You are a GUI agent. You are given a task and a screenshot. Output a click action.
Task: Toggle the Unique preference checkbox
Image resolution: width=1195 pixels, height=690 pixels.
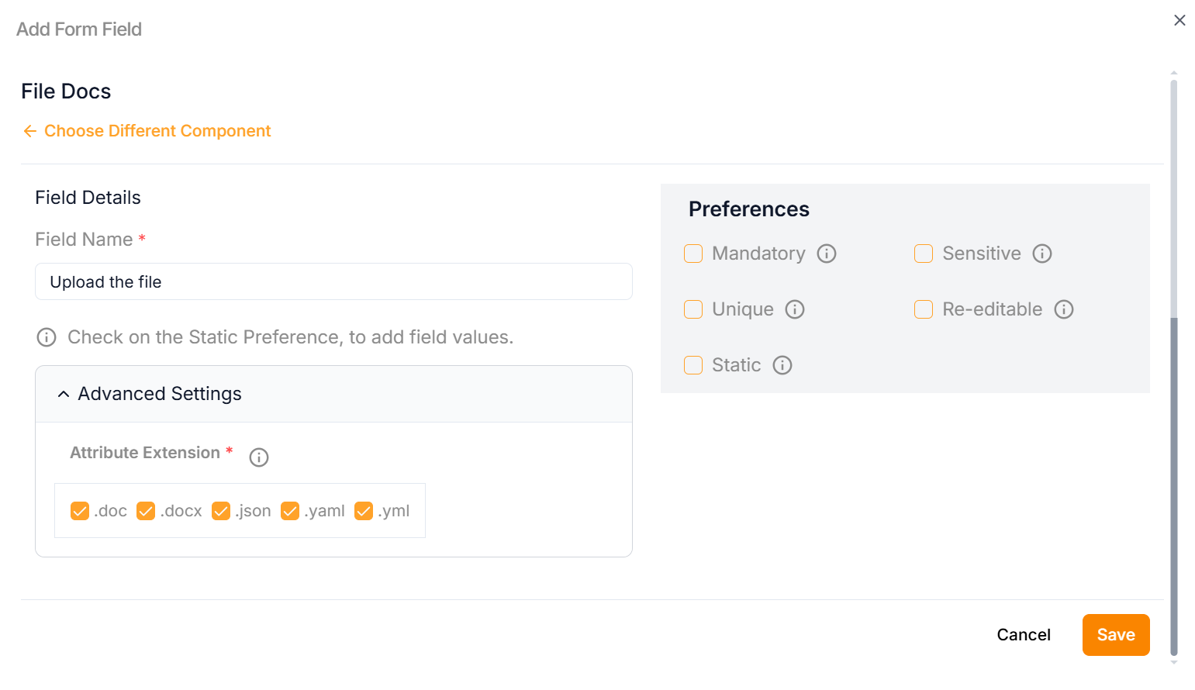[x=693, y=309]
